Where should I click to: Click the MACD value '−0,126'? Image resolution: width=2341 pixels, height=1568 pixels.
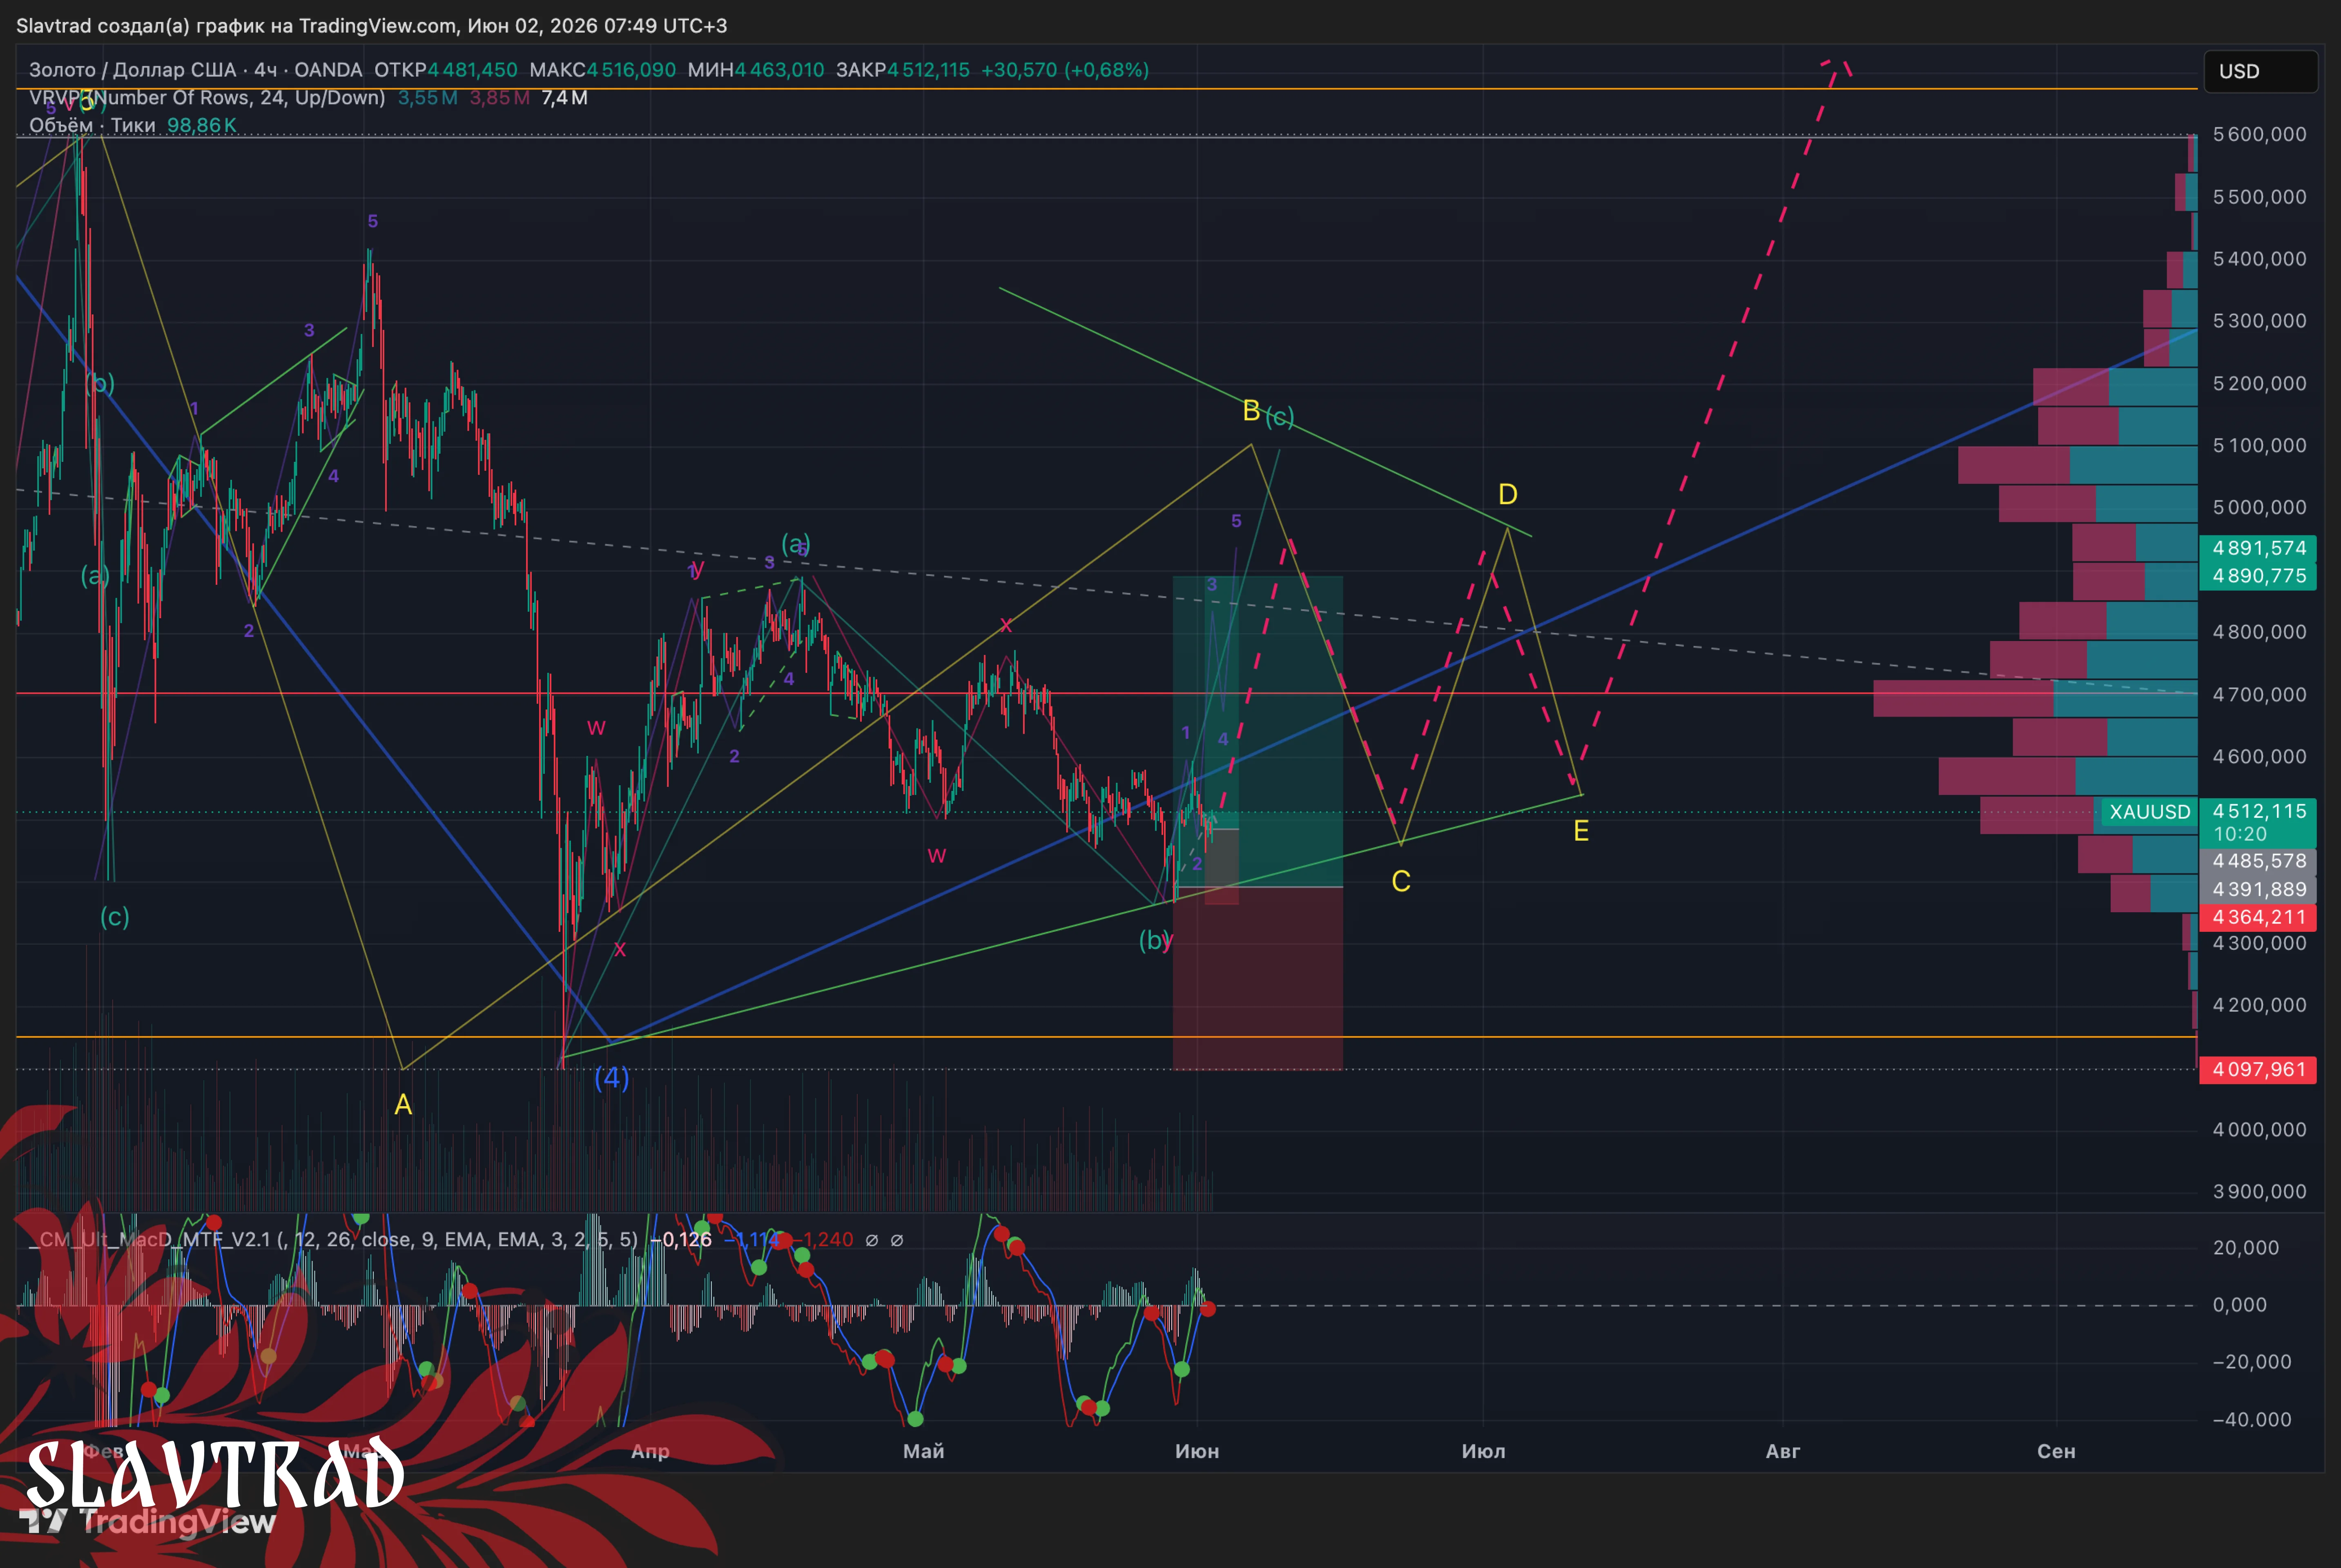click(x=681, y=1240)
